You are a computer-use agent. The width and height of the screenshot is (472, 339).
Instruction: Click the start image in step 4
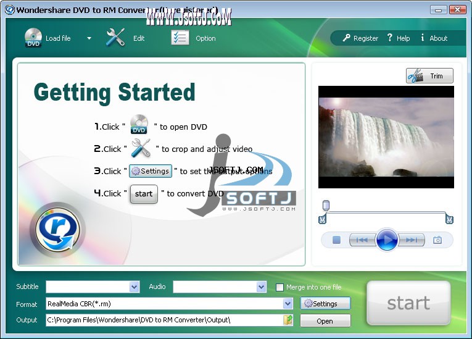144,194
